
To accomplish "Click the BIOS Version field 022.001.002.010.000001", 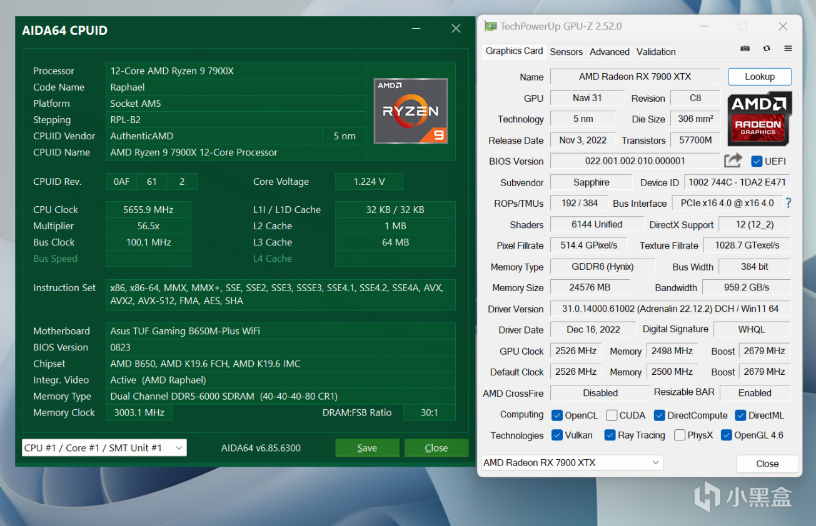I will coord(635,161).
